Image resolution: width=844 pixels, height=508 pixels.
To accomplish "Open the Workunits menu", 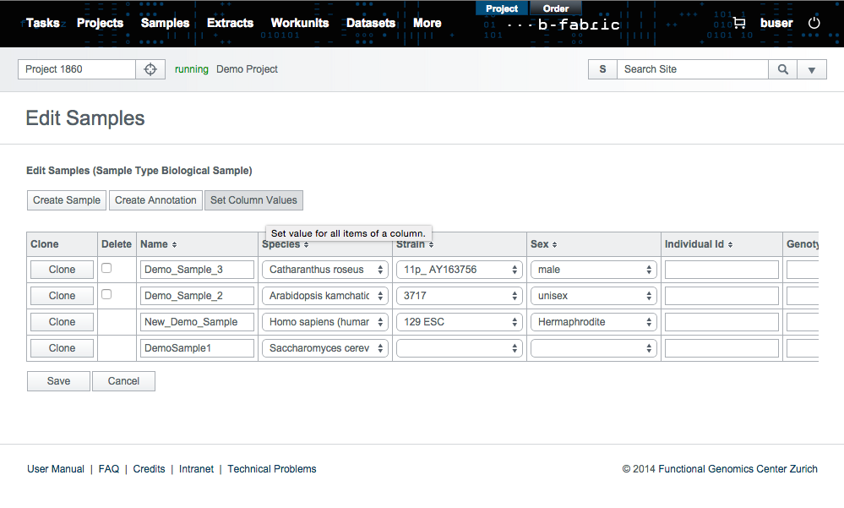I will click(299, 23).
